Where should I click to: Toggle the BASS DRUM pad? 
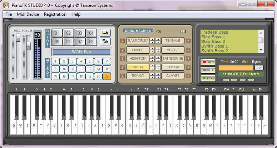[138, 41]
